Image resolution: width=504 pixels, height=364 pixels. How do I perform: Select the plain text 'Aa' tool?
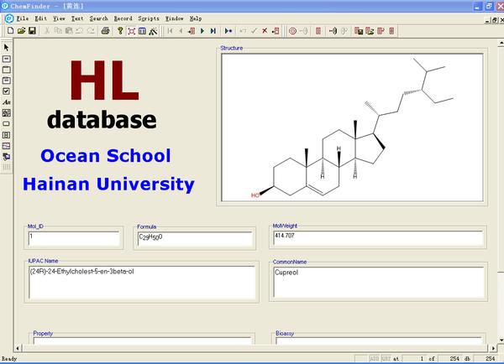[x=7, y=102]
